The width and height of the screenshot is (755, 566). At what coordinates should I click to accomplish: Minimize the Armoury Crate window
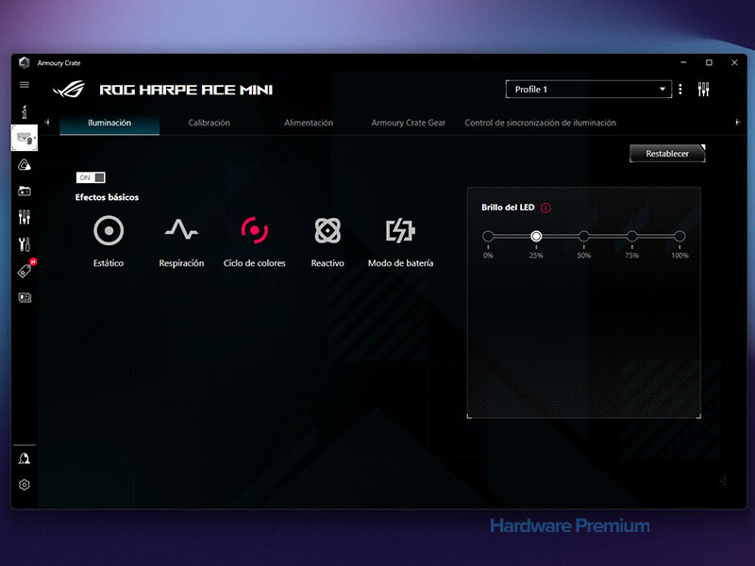point(683,62)
